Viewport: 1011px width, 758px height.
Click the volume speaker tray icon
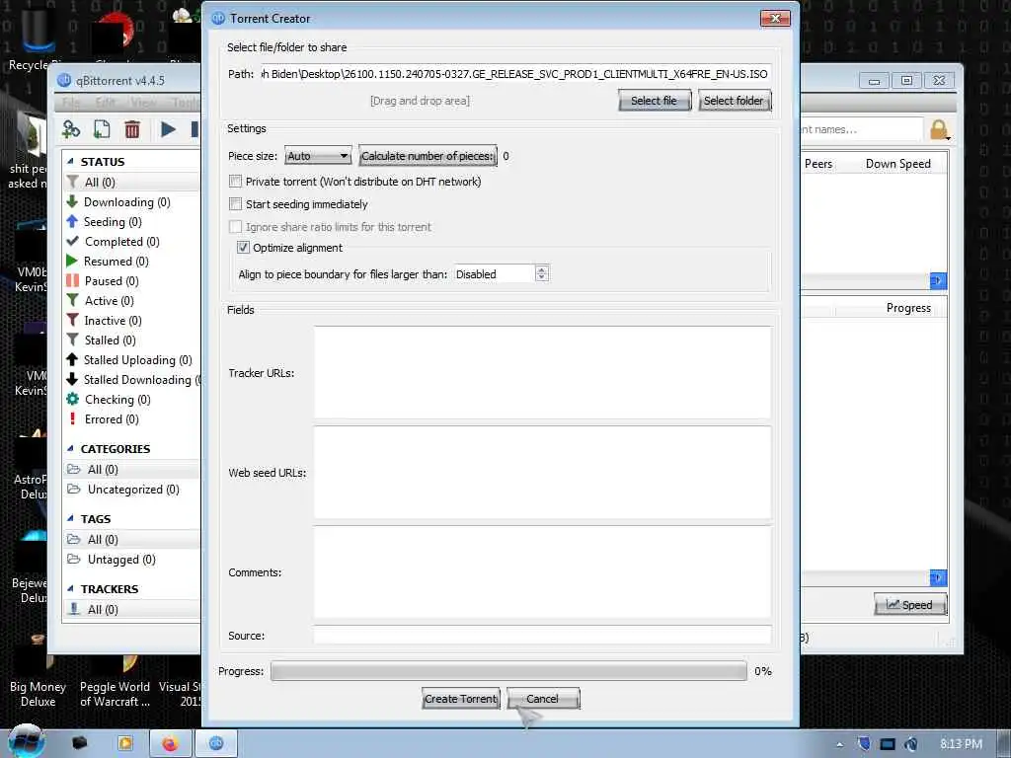(911, 744)
